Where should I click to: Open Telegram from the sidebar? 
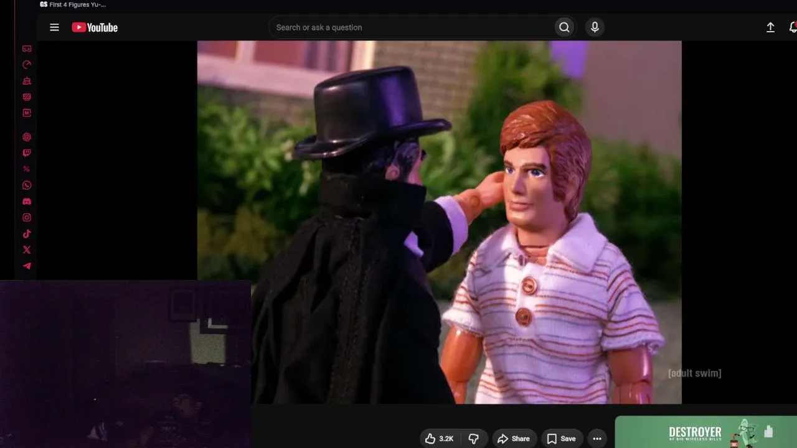[x=27, y=266]
